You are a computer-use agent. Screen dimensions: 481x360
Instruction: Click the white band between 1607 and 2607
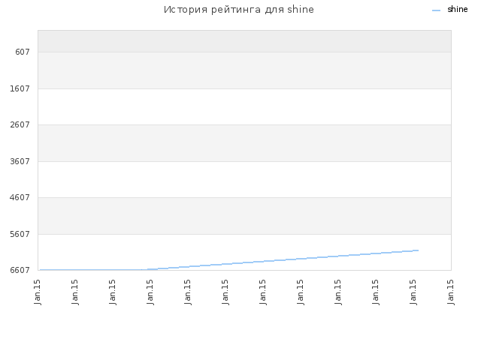(244, 106)
